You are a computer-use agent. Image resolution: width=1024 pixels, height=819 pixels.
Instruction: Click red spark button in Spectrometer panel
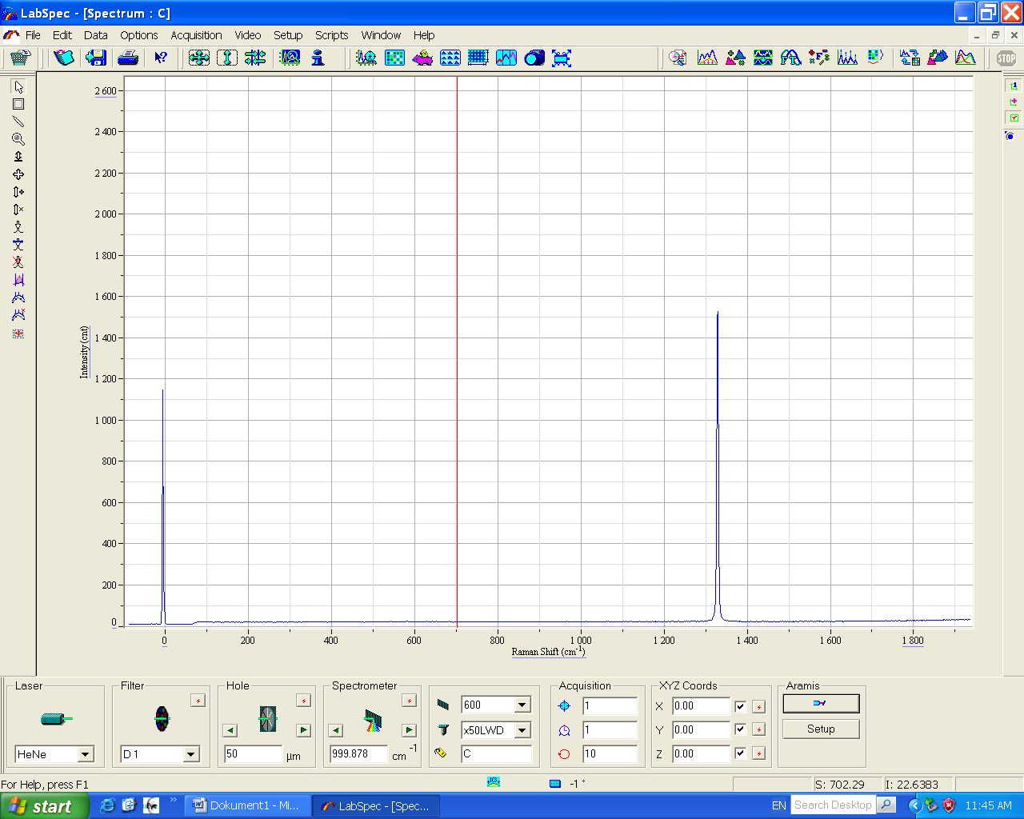point(409,701)
